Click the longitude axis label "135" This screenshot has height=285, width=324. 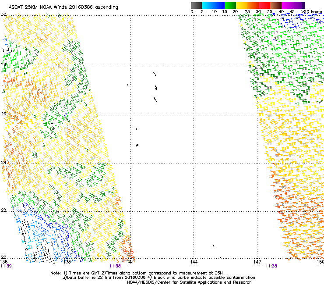4,262
